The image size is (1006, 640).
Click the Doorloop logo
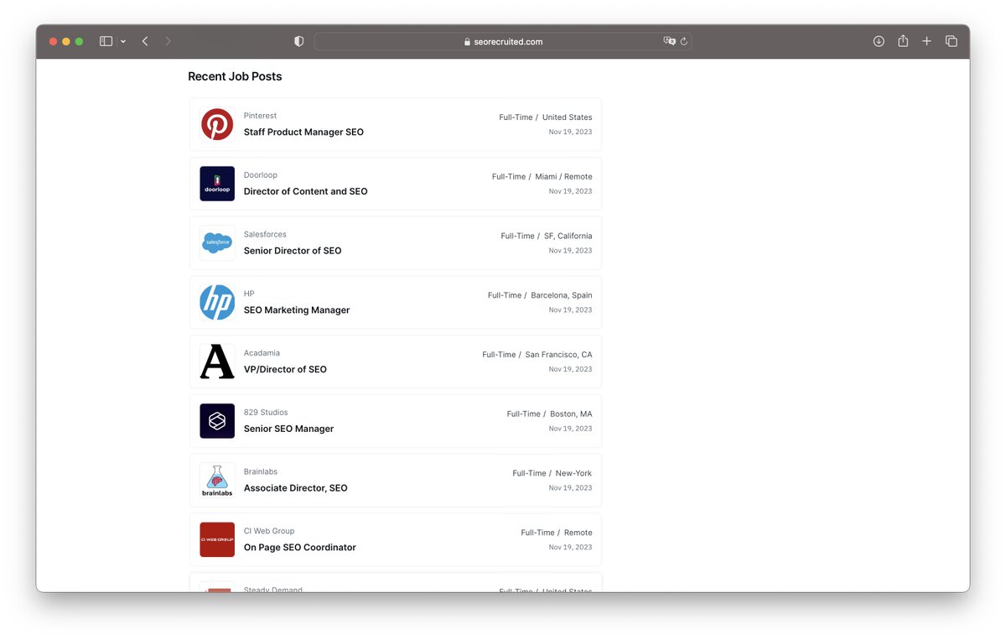pyautogui.click(x=217, y=184)
